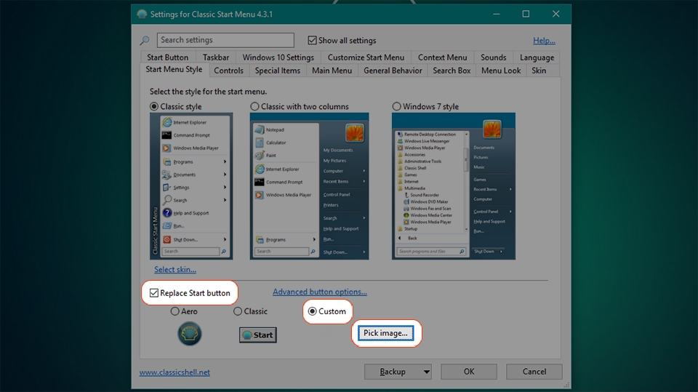Screen dimensions: 698x392
Task: Click the two columns menu preview thumbnail
Action: (x=310, y=186)
